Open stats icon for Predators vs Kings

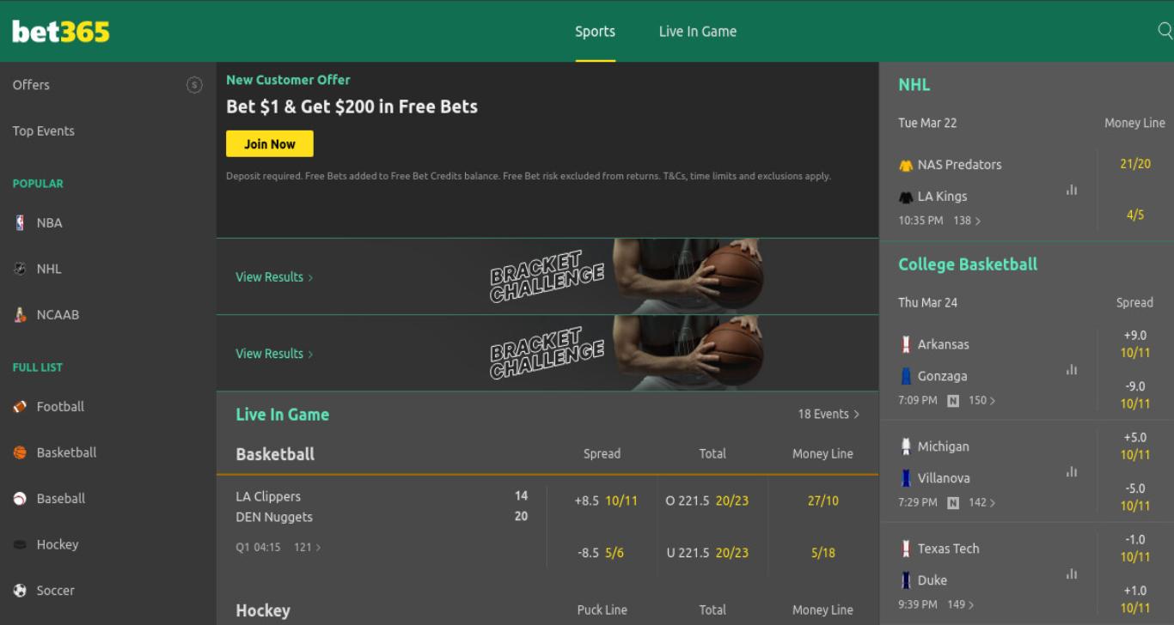pyautogui.click(x=1072, y=191)
